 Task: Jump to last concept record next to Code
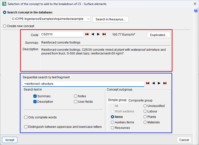click(x=104, y=34)
